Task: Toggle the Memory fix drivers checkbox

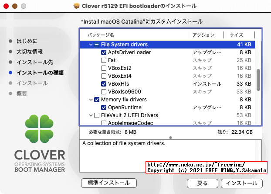Action: [97, 100]
